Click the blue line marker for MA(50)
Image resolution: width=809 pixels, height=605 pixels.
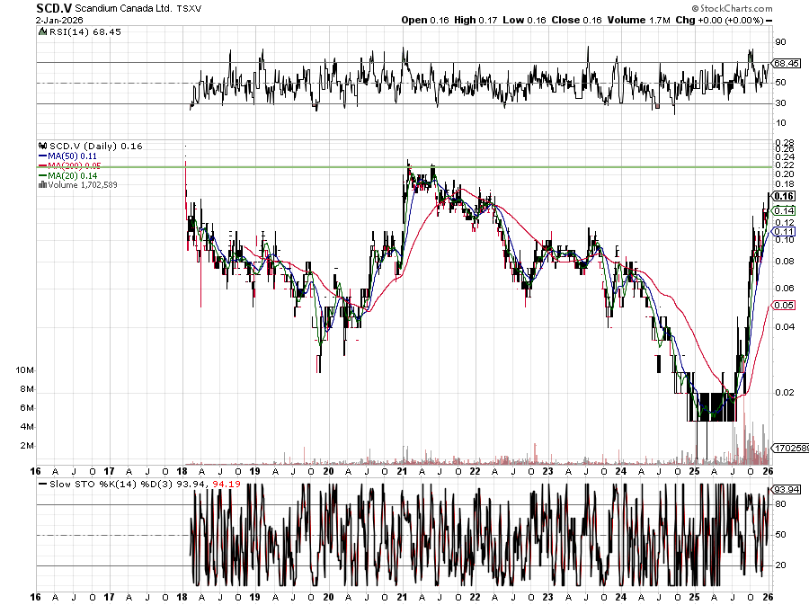point(42,156)
